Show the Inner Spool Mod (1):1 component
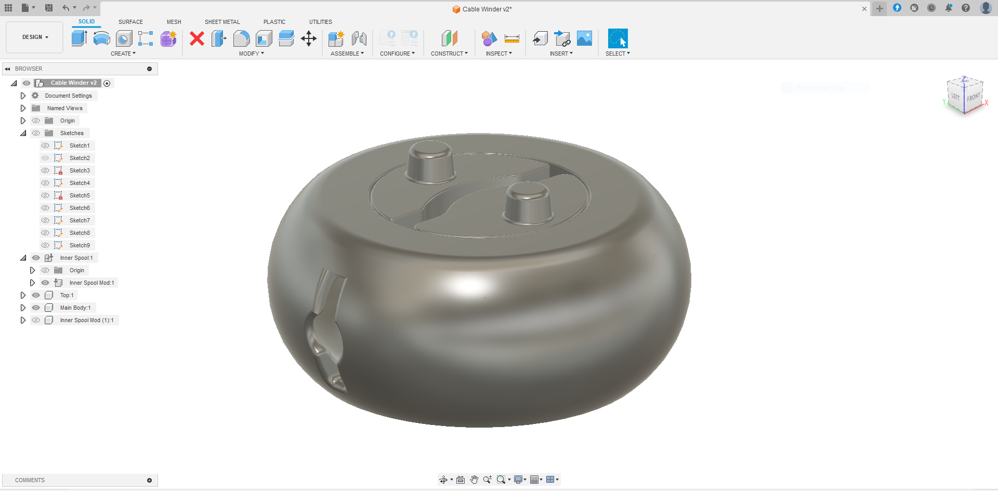Viewport: 998px width, 491px height. point(36,320)
